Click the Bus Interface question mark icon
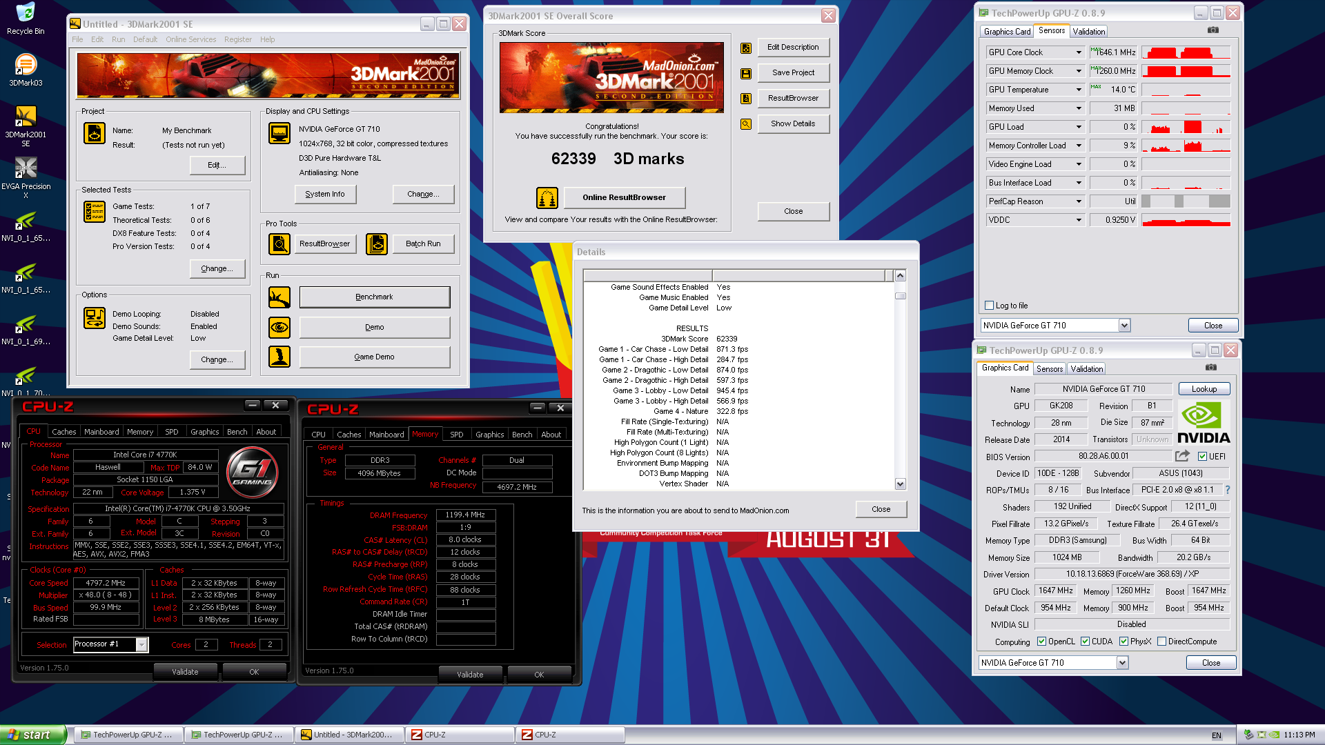This screenshot has height=745, width=1325. 1228,490
